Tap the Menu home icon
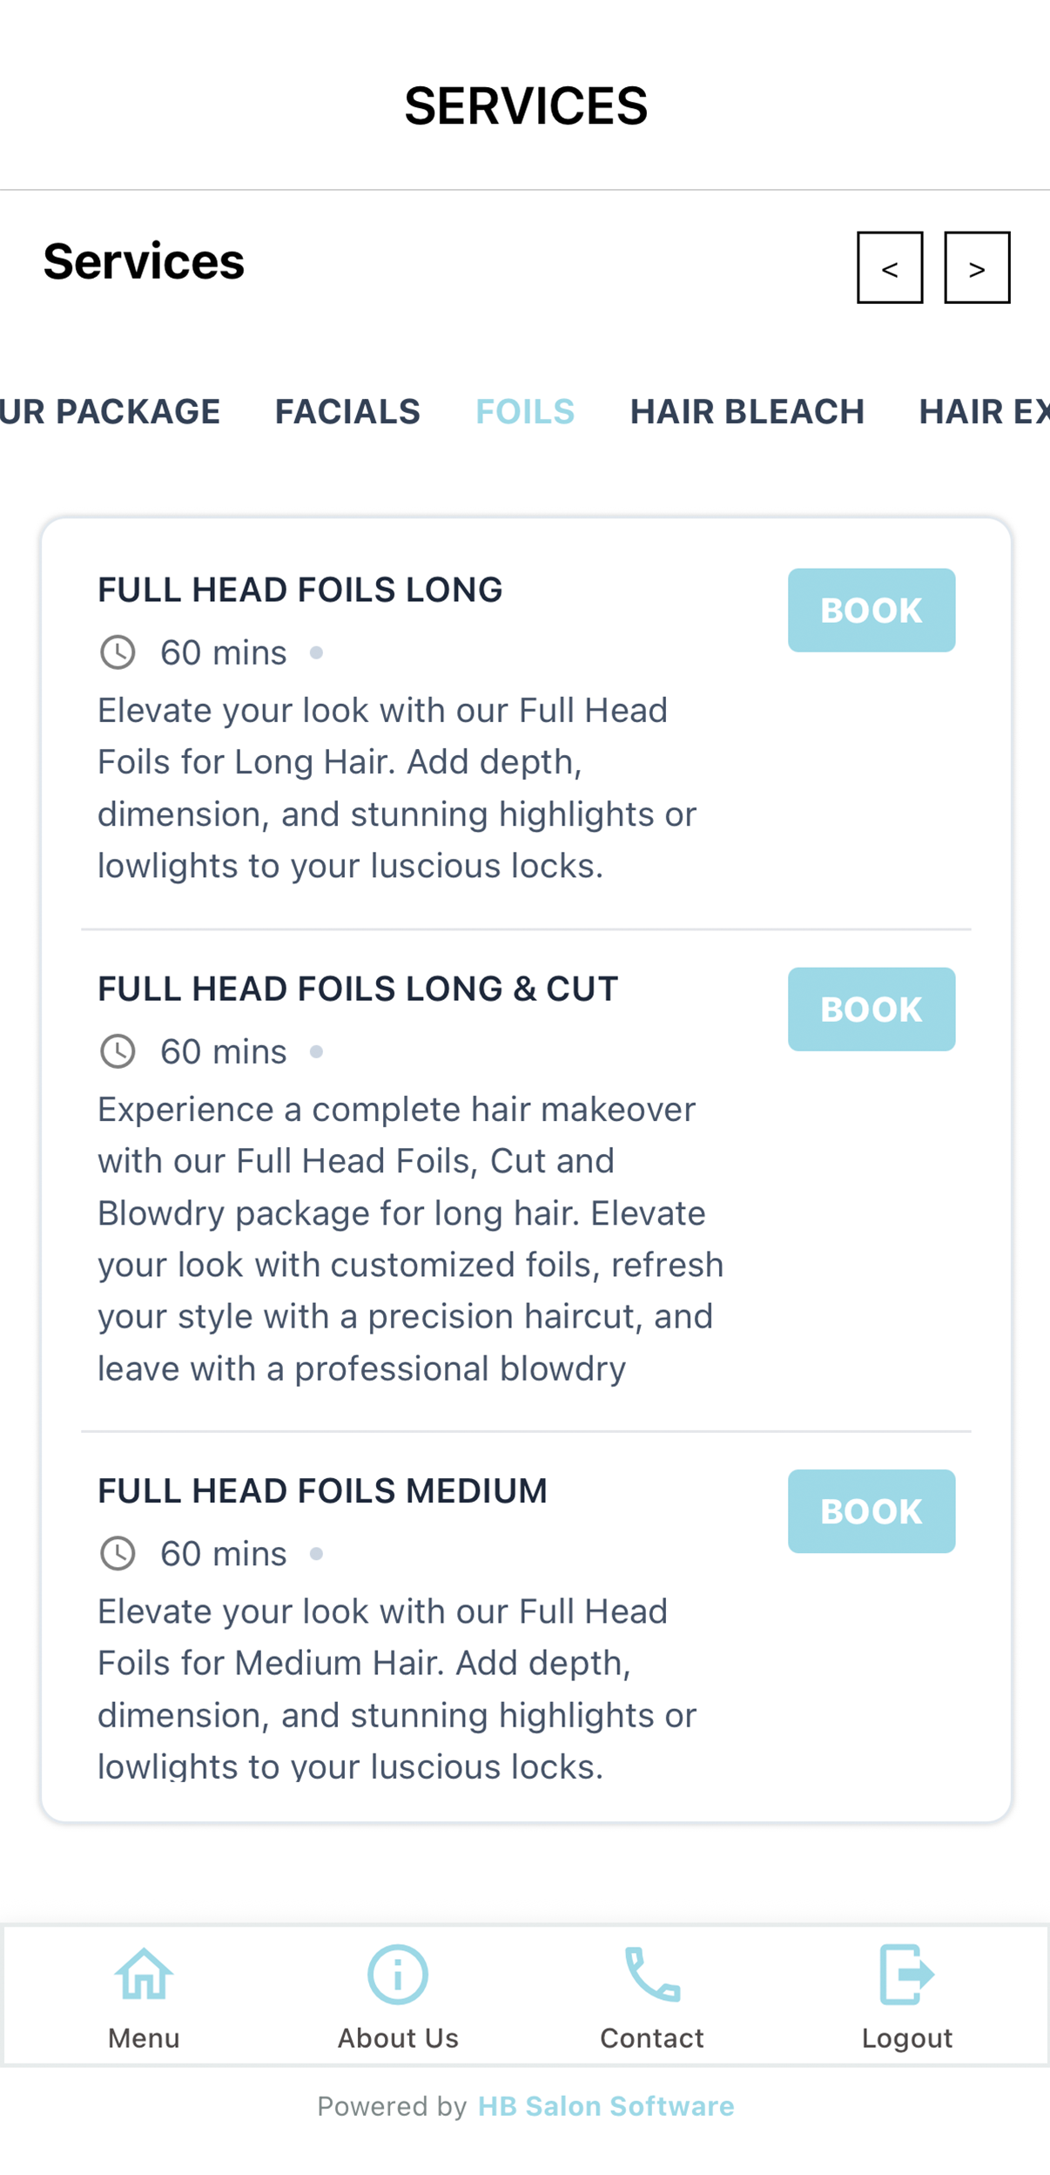The height and width of the screenshot is (2175, 1050). point(144,1974)
